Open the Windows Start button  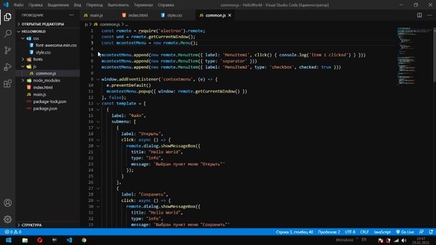tap(8, 240)
